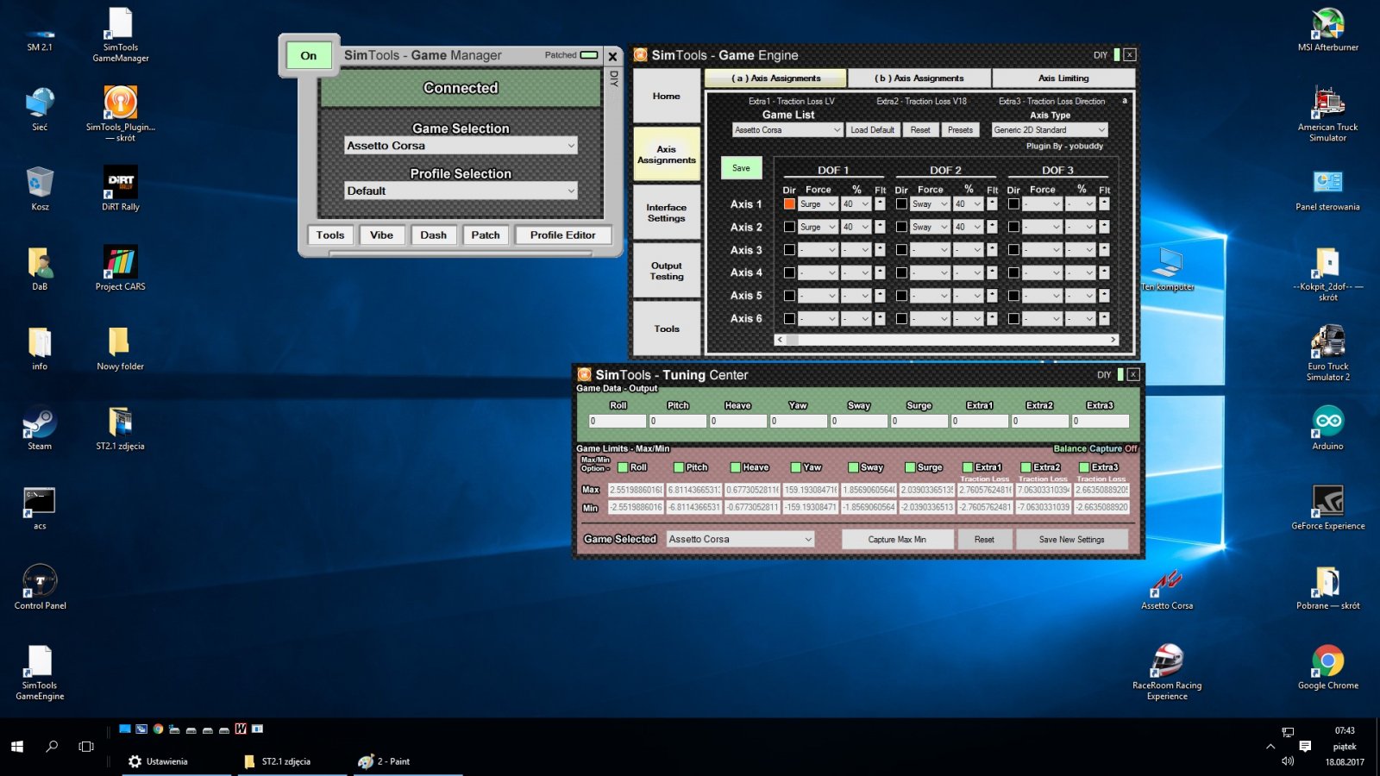1380x776 pixels.
Task: Open acs shortcut on desktop
Action: (40, 508)
